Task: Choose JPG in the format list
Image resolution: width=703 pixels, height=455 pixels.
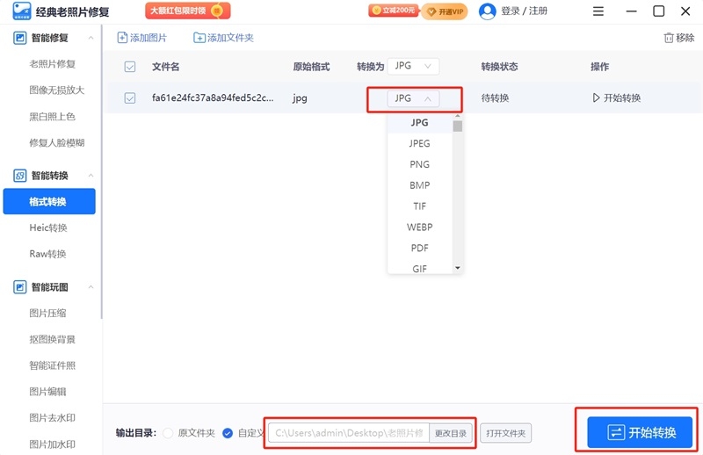Action: 420,122
